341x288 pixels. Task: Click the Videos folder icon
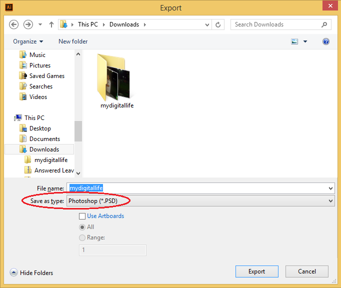coord(23,97)
